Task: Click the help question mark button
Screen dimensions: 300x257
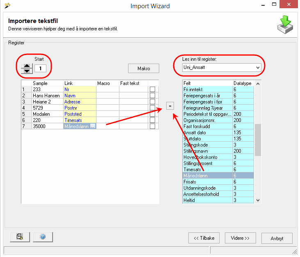Action: (x=43, y=237)
